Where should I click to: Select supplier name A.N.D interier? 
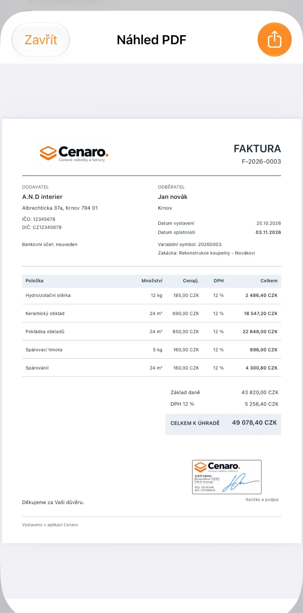42,197
